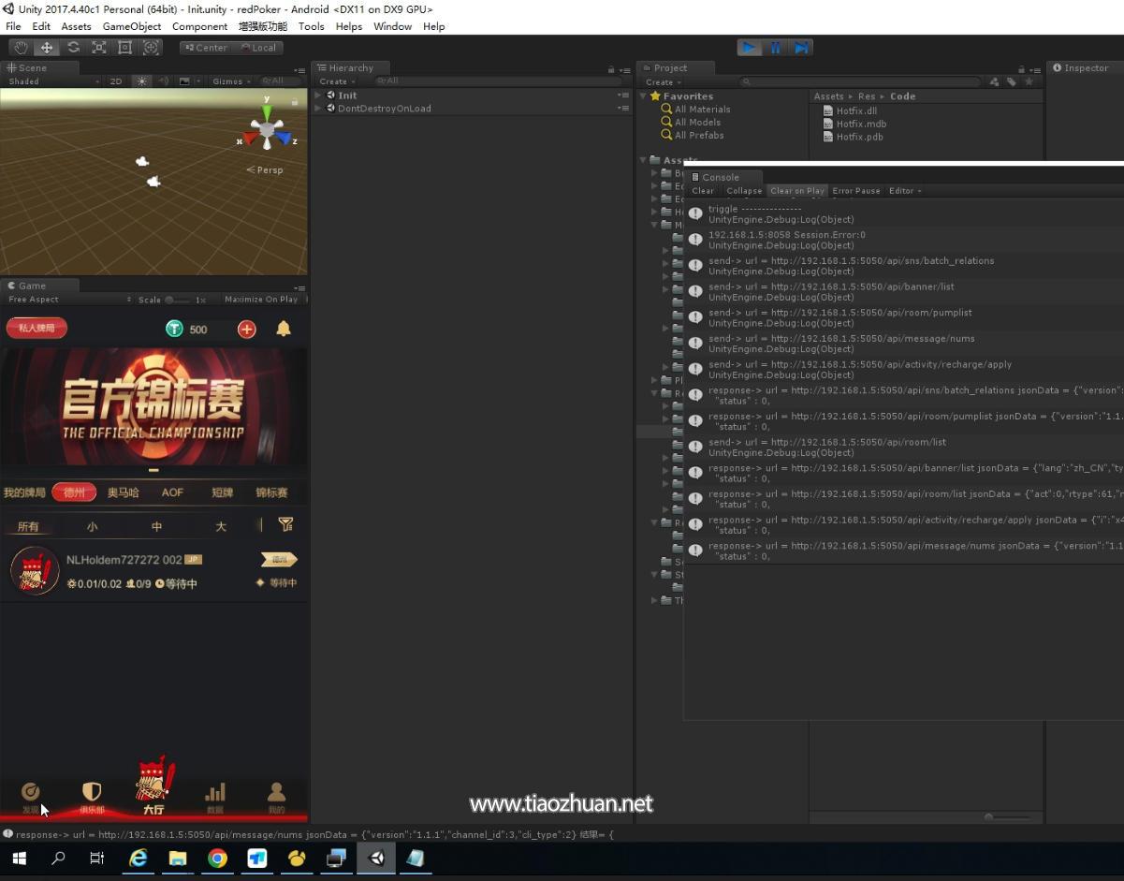The image size is (1124, 881).
Task: Toggle Collapse option in Console
Action: click(x=744, y=191)
